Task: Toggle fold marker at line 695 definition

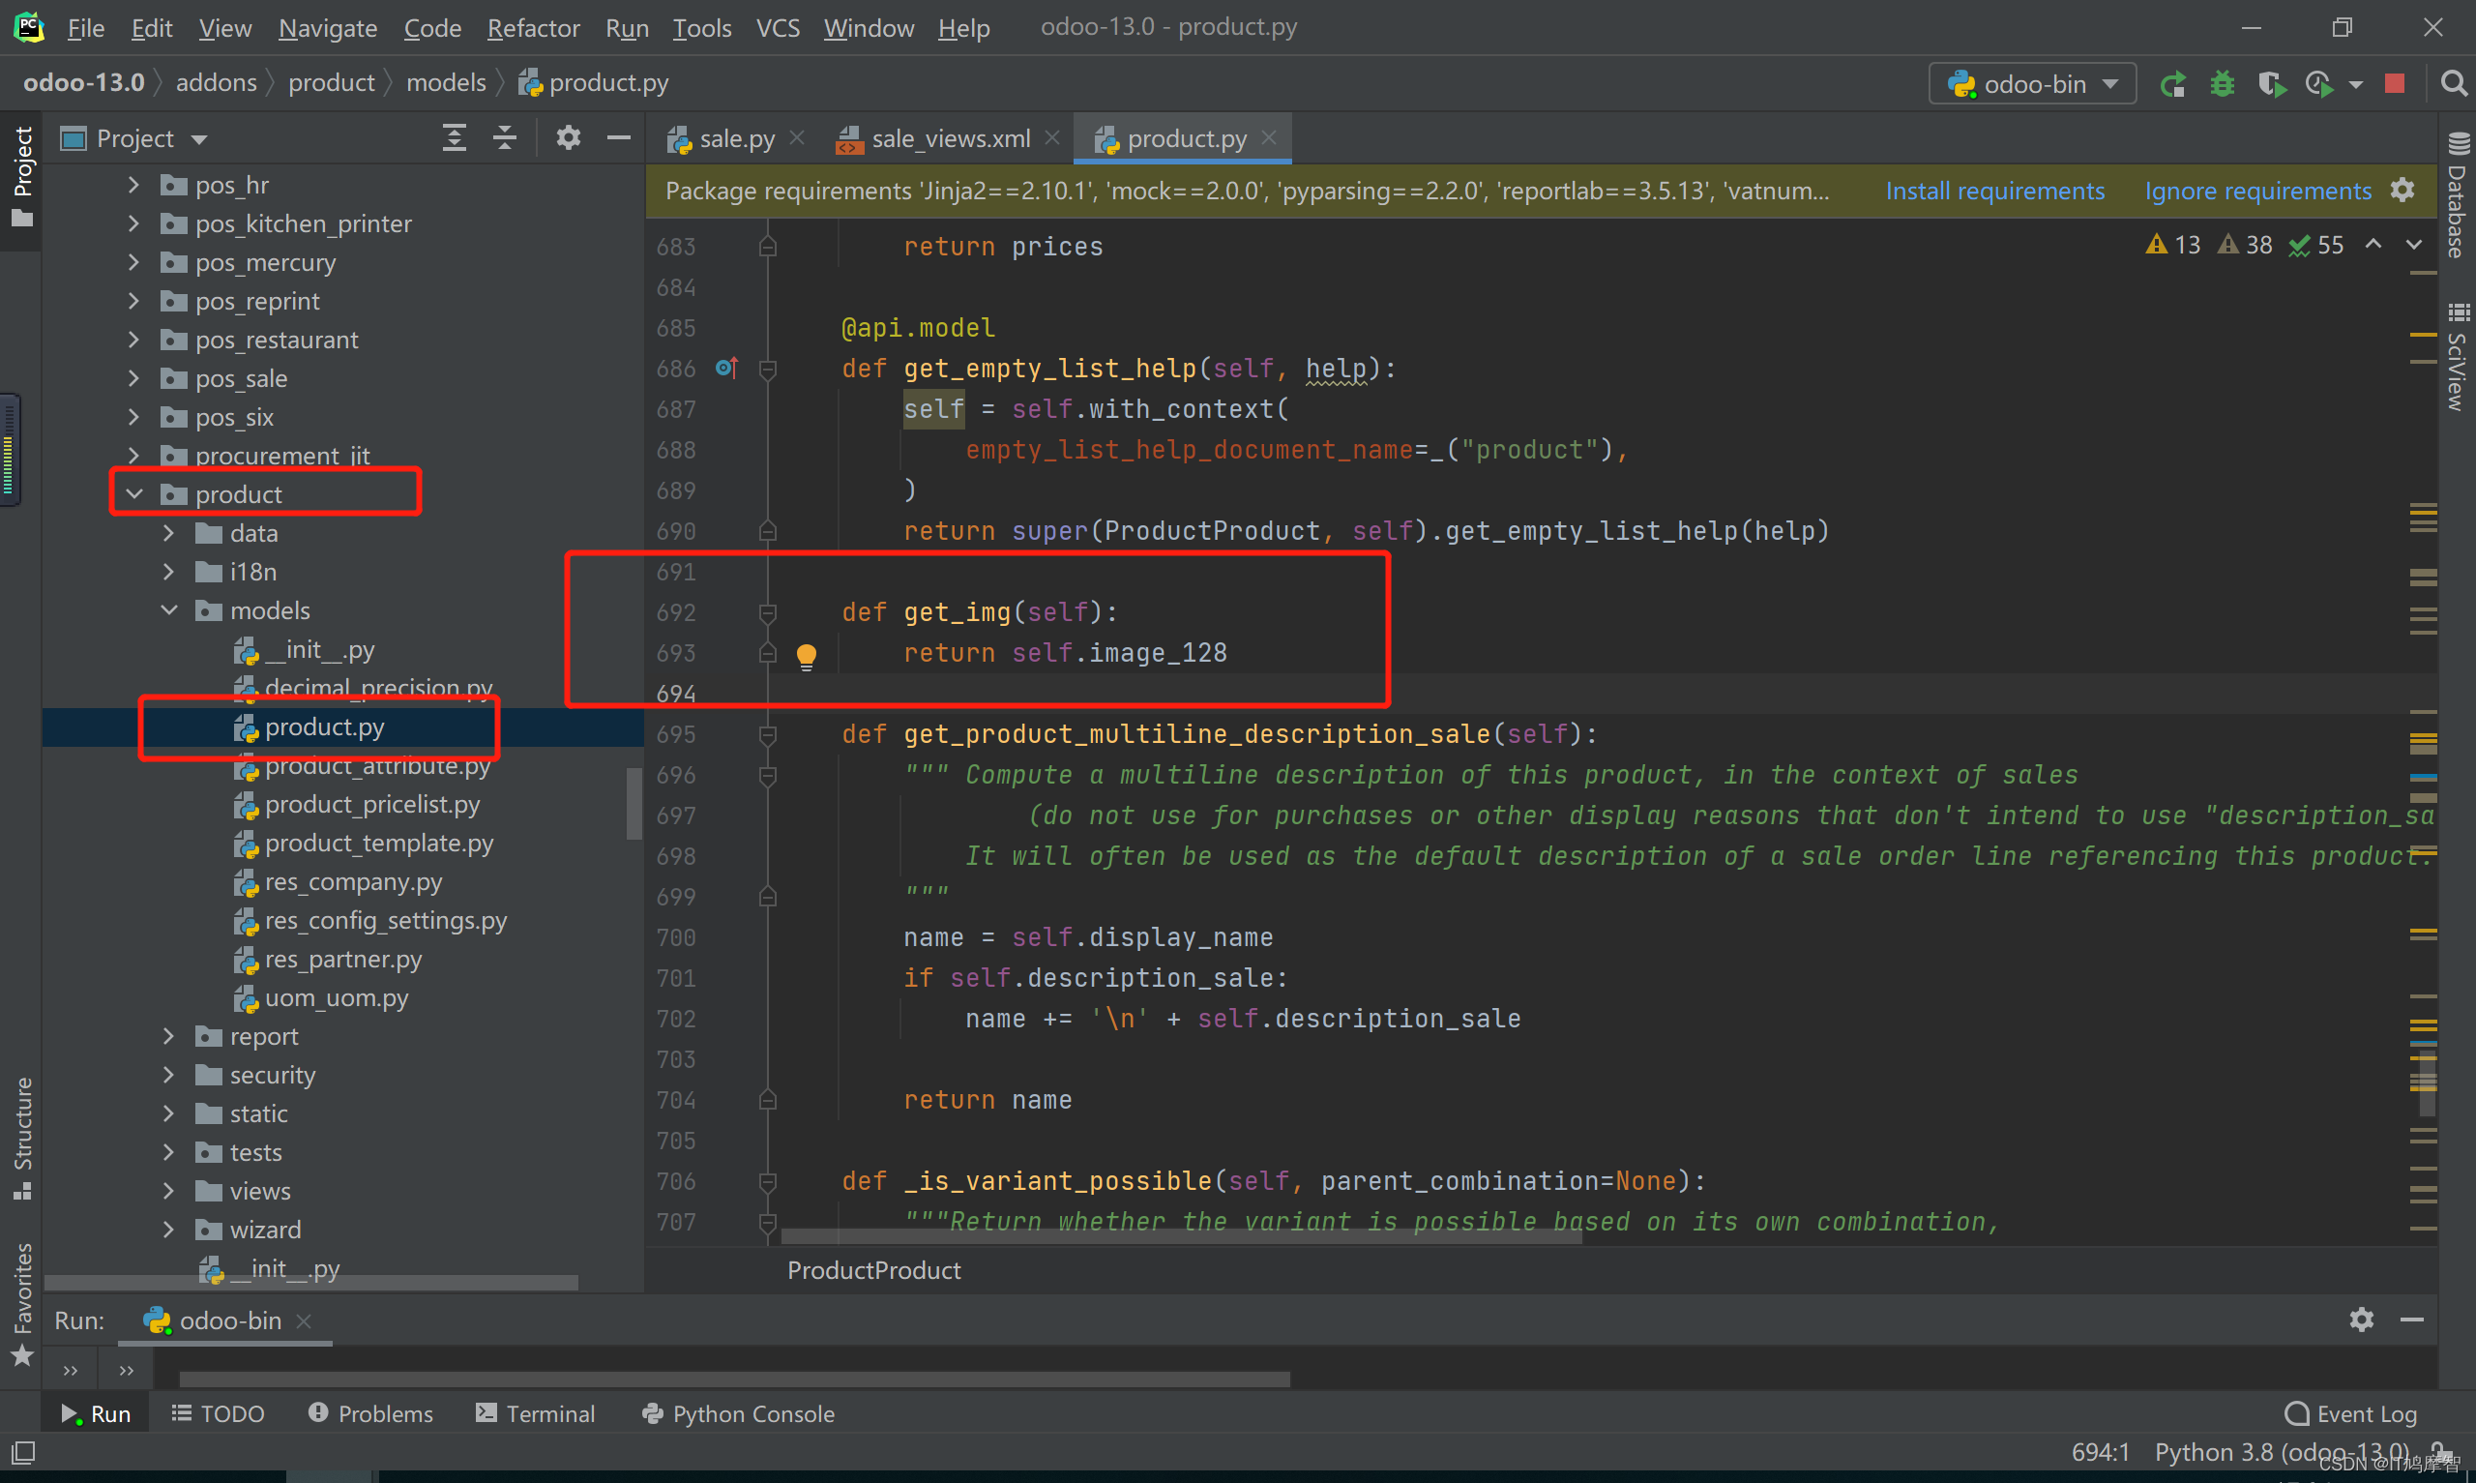Action: point(767,735)
